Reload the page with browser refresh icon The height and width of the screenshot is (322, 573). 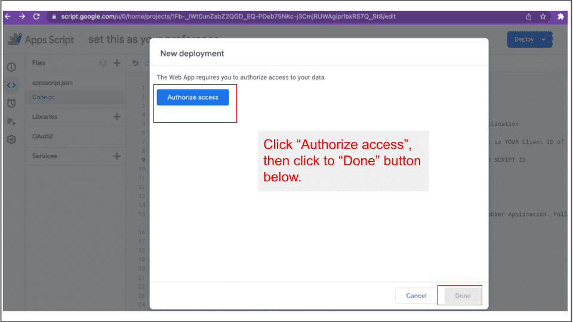(x=36, y=17)
